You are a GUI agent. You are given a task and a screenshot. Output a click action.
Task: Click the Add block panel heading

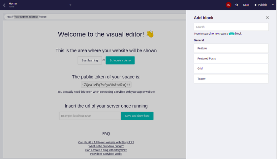pos(203,18)
